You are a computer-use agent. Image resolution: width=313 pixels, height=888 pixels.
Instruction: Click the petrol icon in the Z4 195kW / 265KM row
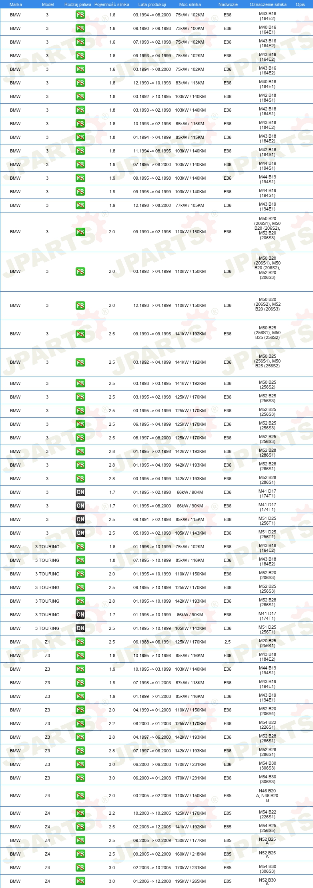point(80,881)
